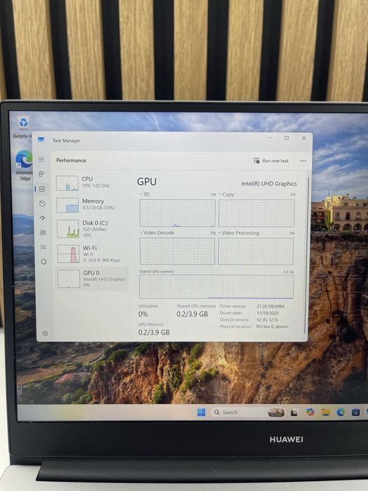The image size is (368, 491).
Task: Open the Users page icon
Action: pyautogui.click(x=43, y=233)
